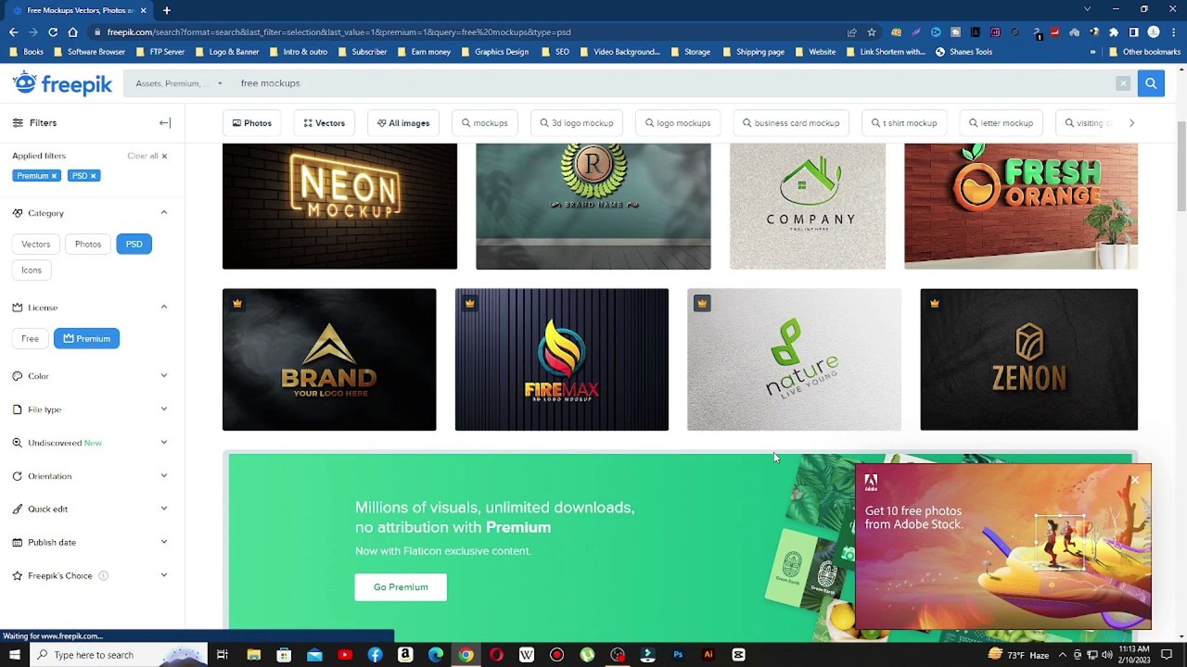The width and height of the screenshot is (1187, 667).
Task: Click the crown icon on Zenon mockup
Action: (x=935, y=303)
